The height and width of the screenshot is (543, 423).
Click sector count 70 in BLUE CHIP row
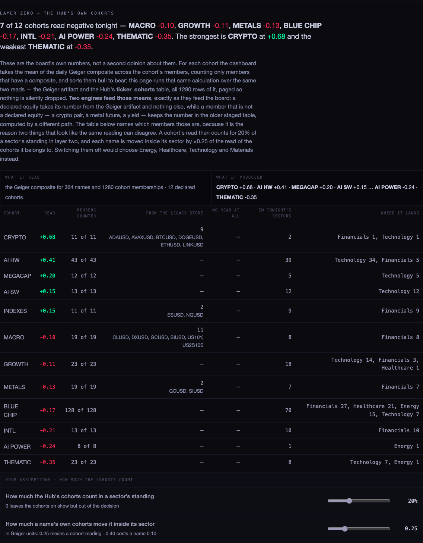288,410
